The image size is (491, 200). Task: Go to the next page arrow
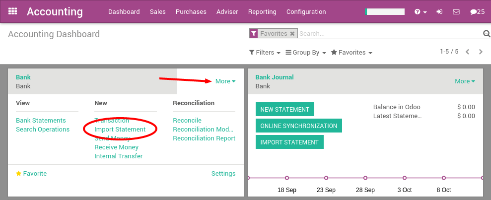click(x=481, y=52)
